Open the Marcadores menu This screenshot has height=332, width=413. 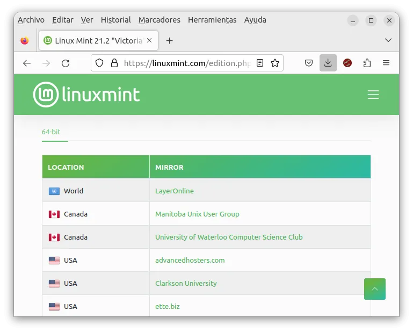[160, 20]
